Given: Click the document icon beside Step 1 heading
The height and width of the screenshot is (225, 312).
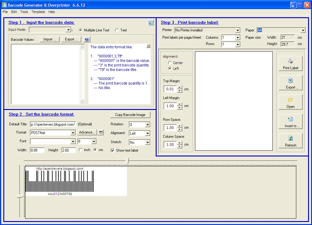Looking at the screenshot, I should [x=151, y=23].
